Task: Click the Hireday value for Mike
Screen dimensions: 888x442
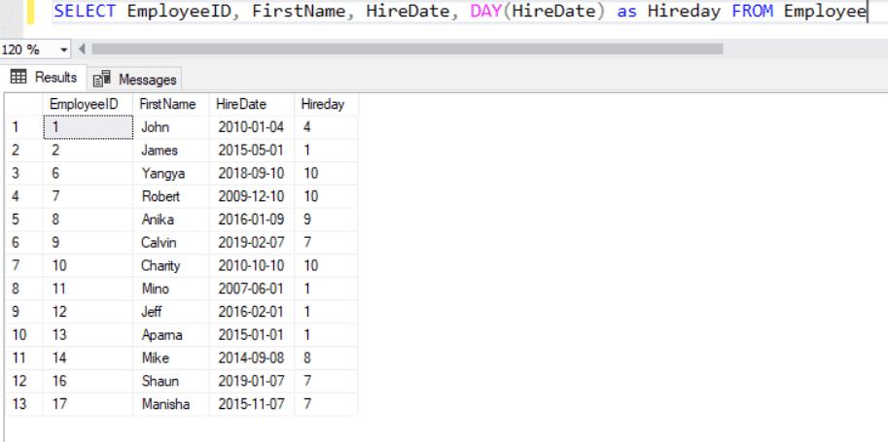Action: (325, 358)
